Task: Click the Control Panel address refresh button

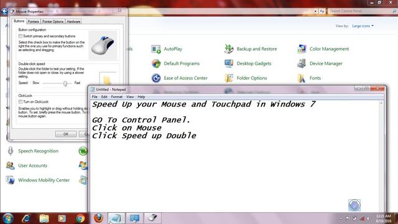Action: (x=322, y=11)
